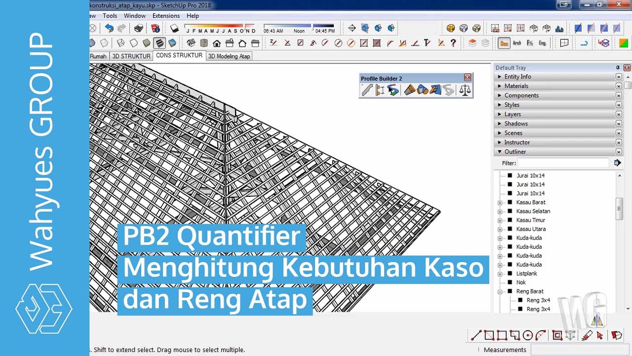Image resolution: width=632 pixels, height=356 pixels.
Task: Select the Arc tool at bottom toolbar
Action: click(x=541, y=335)
